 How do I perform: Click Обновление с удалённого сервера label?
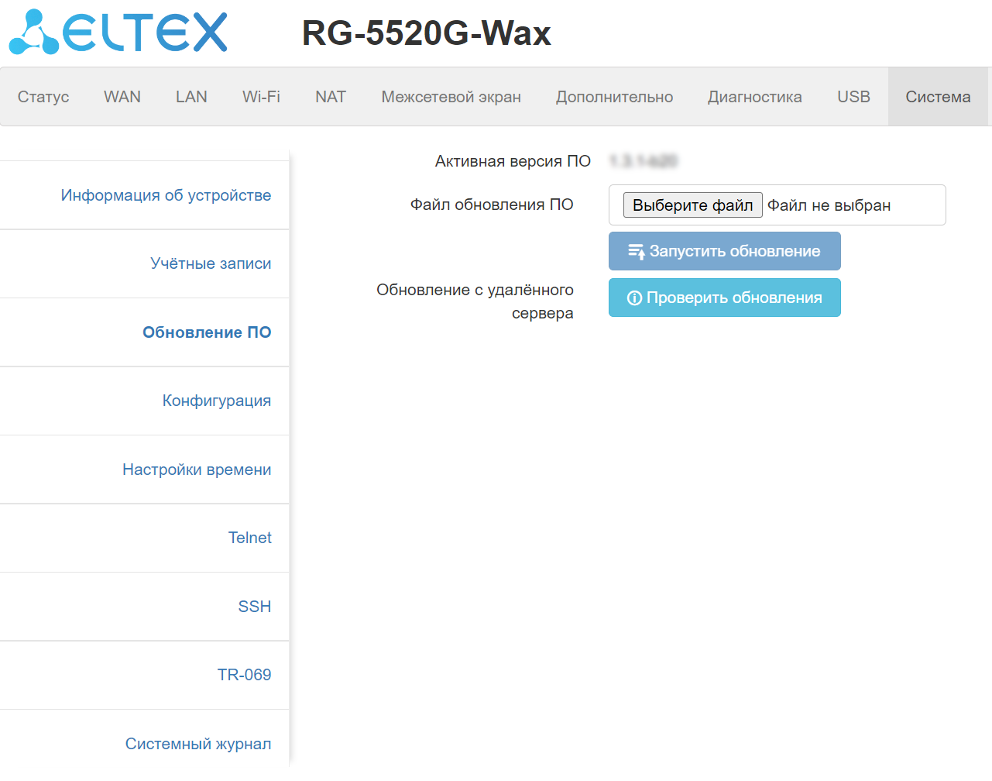pyautogui.click(x=475, y=301)
